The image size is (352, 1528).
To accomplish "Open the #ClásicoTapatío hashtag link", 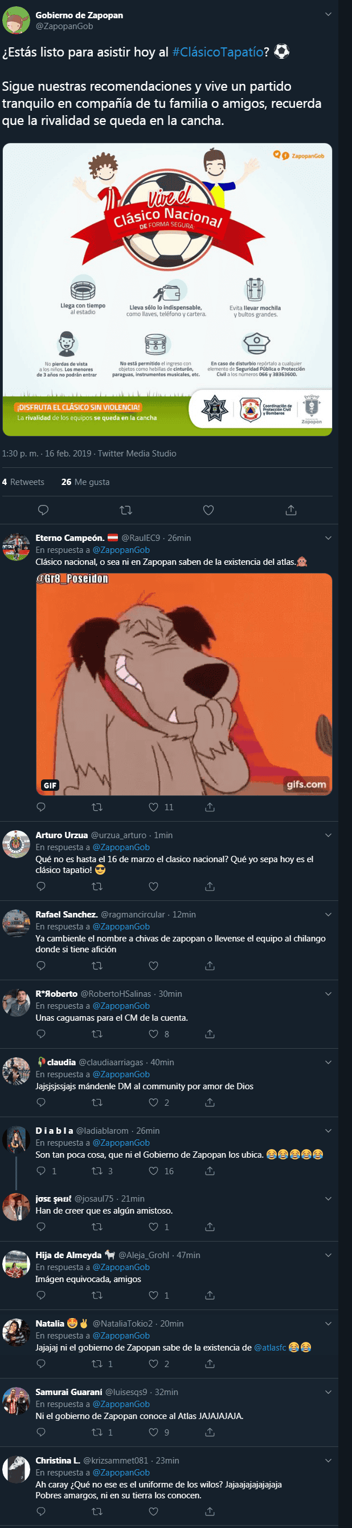I will (x=218, y=52).
